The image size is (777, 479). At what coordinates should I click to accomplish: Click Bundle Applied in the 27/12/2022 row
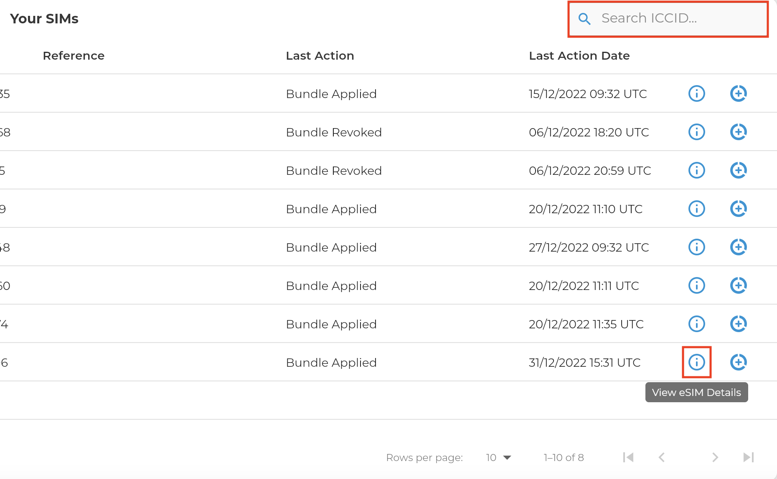coord(331,247)
